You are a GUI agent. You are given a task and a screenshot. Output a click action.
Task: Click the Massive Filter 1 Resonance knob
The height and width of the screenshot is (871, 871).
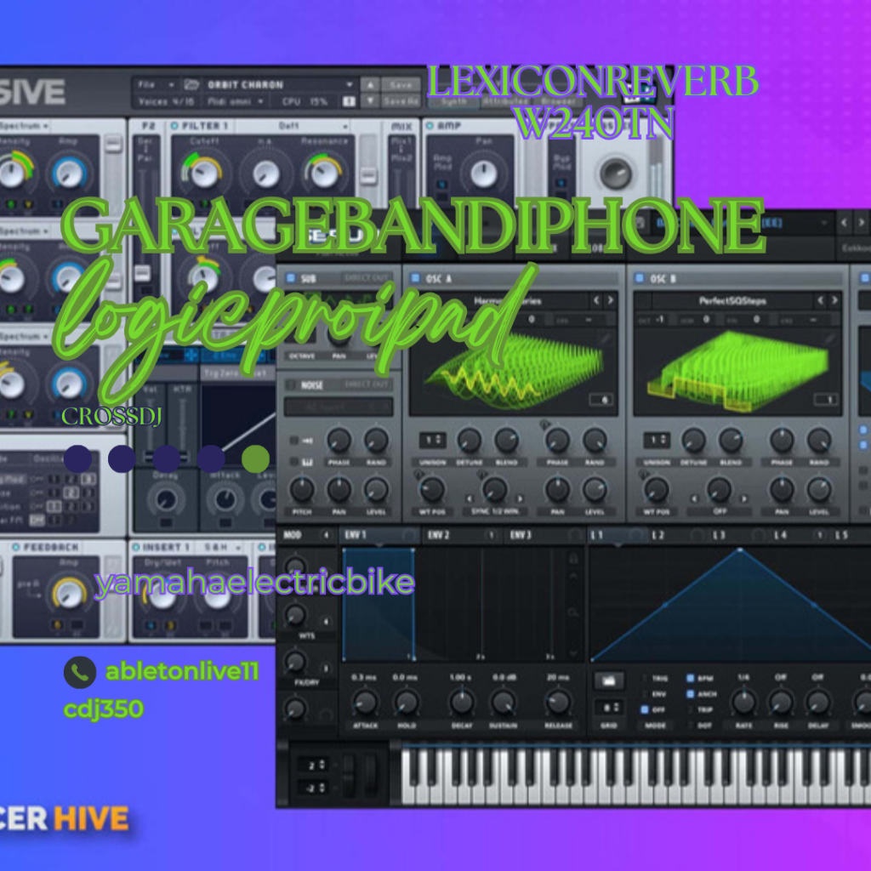(x=323, y=173)
